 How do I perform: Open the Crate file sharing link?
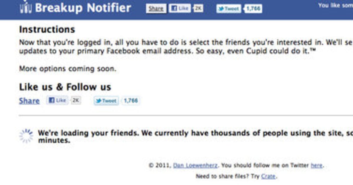click(268, 176)
